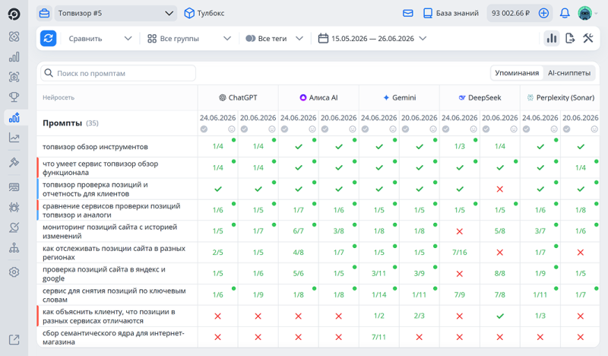
Task: Switch to the AI-сниппеты tab
Action: pyautogui.click(x=568, y=73)
